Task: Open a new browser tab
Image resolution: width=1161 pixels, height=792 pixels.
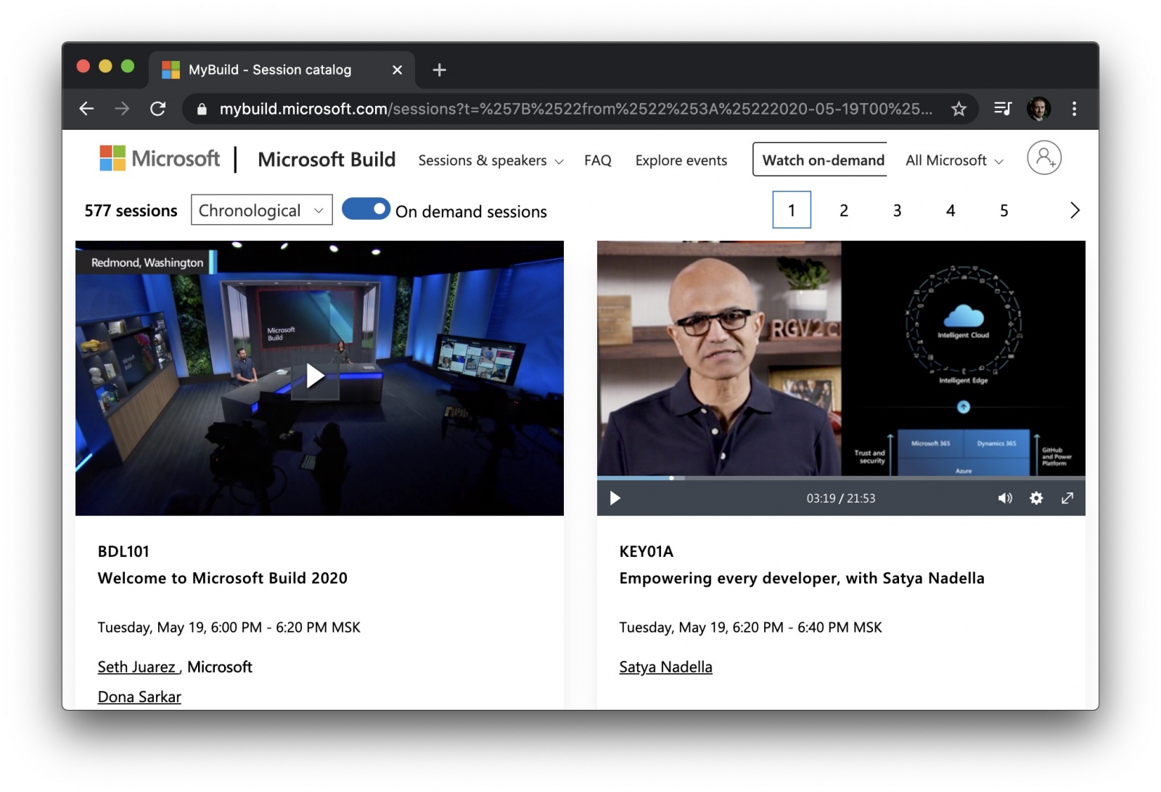Action: [439, 70]
